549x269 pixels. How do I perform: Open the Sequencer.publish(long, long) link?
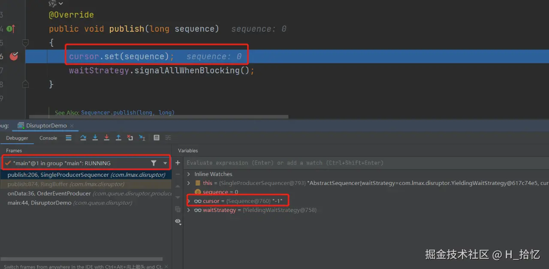pyautogui.click(x=127, y=113)
